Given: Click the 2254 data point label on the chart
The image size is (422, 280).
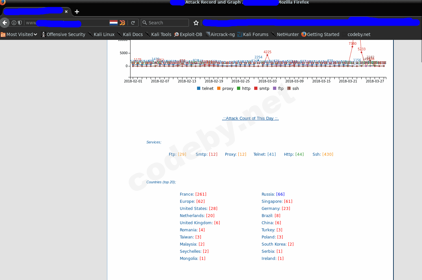Looking at the screenshot, I should pyautogui.click(x=258, y=57).
